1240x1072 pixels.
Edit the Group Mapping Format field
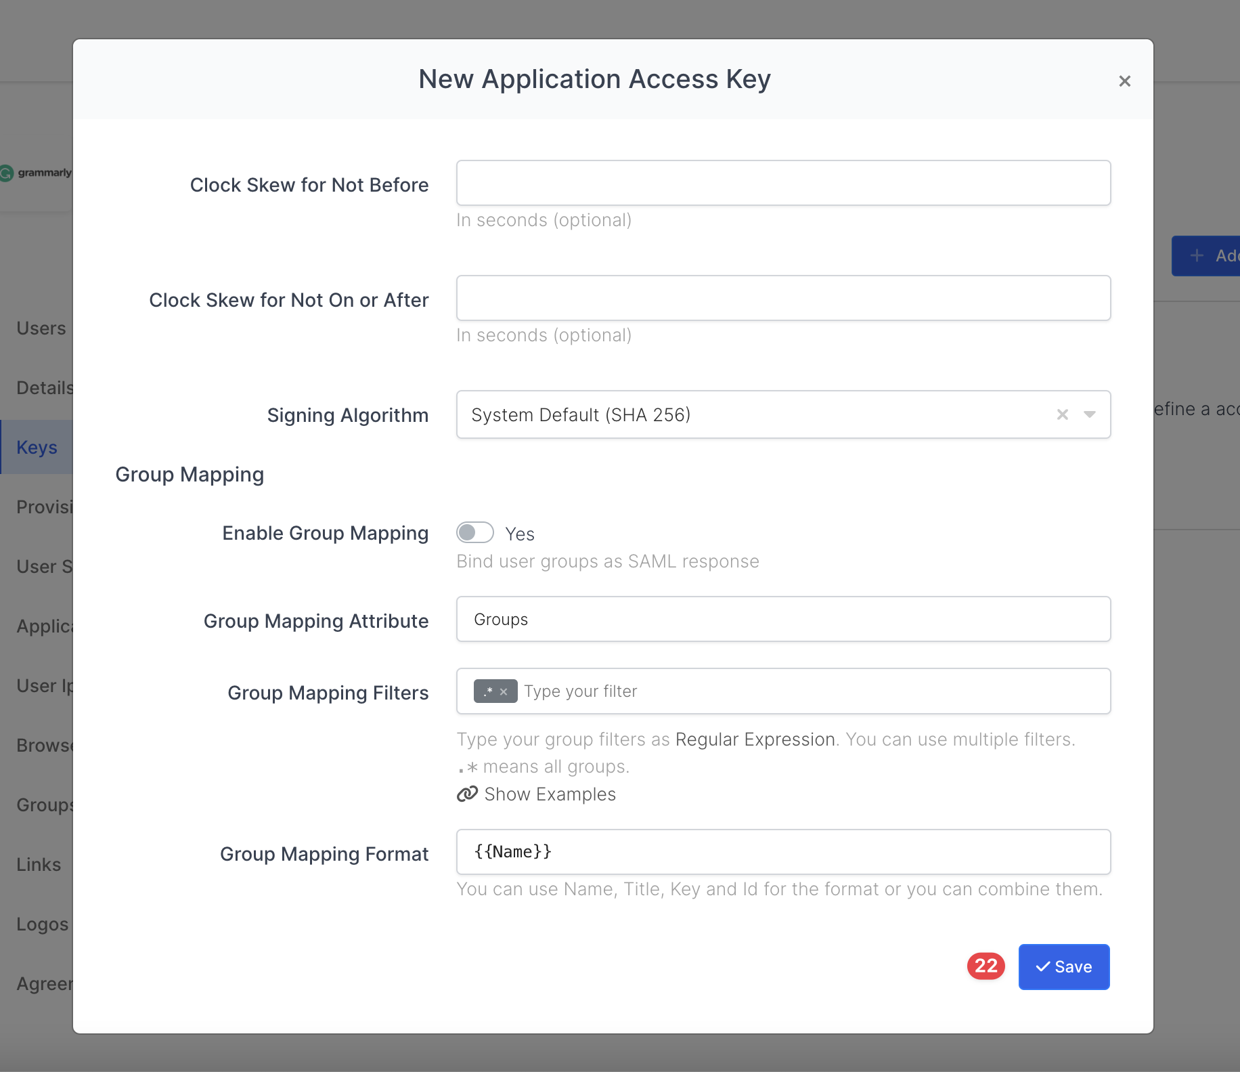pos(783,852)
